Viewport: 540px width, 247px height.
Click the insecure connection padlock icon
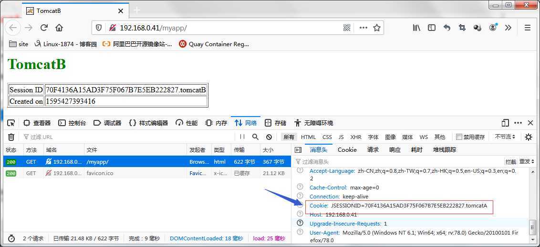tap(112, 28)
